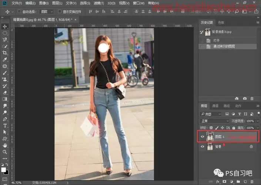Viewport: 261px width, 185px height.
Task: Create a new layer group
Action: point(238,182)
